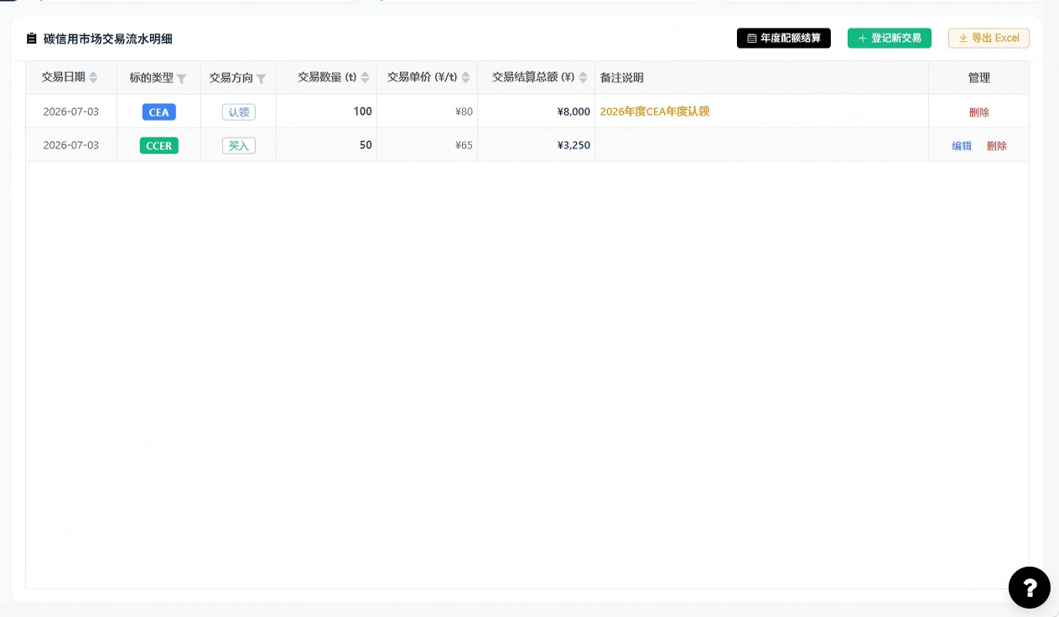Image resolution: width=1059 pixels, height=617 pixels.
Task: Sort by 交易单价 using its sort icon
Action: pos(465,78)
